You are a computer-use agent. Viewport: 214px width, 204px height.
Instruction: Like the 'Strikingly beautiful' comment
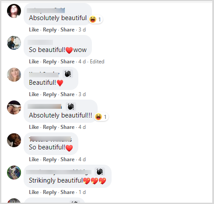pos(34,192)
